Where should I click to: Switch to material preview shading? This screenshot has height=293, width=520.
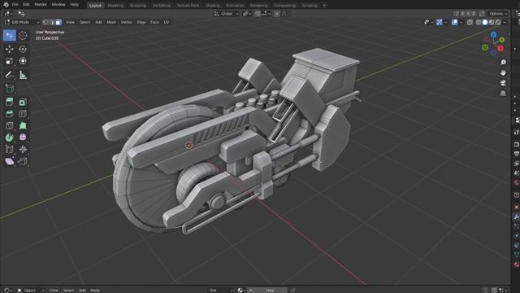point(492,22)
